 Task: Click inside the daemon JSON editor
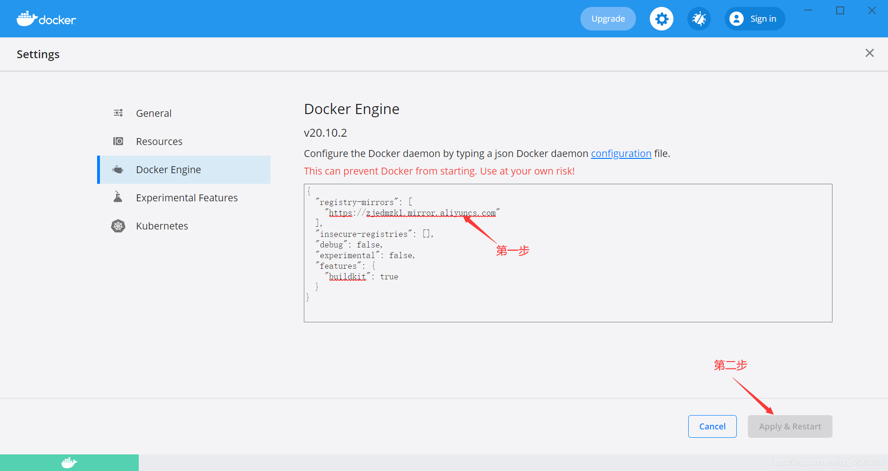[568, 253]
